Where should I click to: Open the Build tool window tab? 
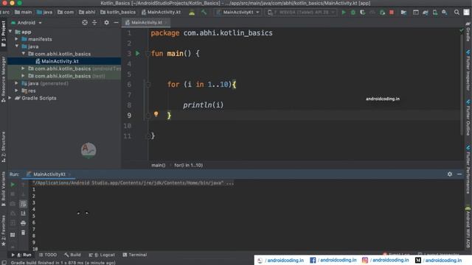click(x=72, y=255)
